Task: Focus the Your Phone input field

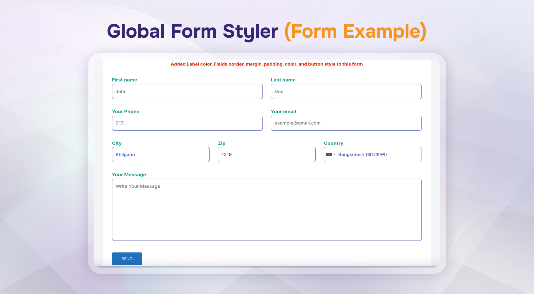Action: (187, 123)
